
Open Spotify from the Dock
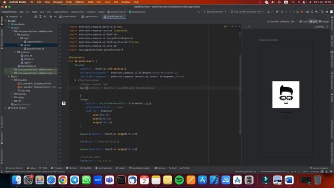179,180
